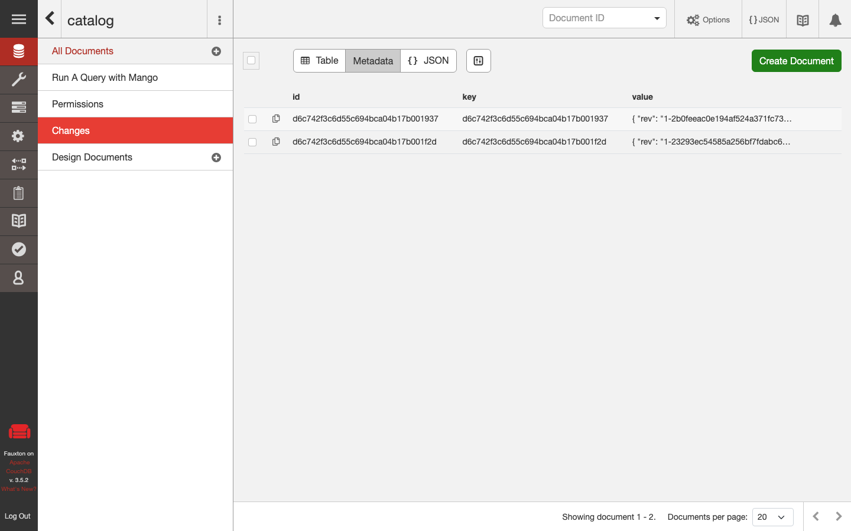
Task: Click the key cell ending 001f2d
Action: pos(534,142)
